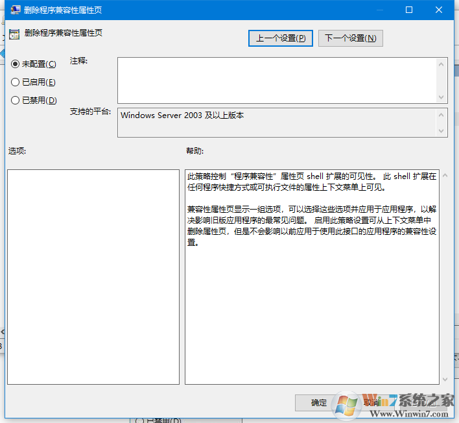This screenshot has width=459, height=423.
Task: Click the empty 选项 options pane
Action: click(x=93, y=277)
